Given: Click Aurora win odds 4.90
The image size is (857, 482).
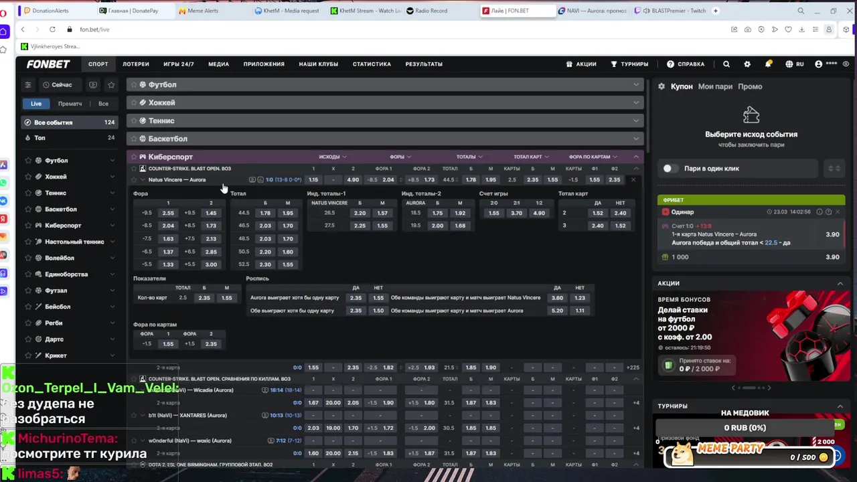Looking at the screenshot, I should pos(353,179).
